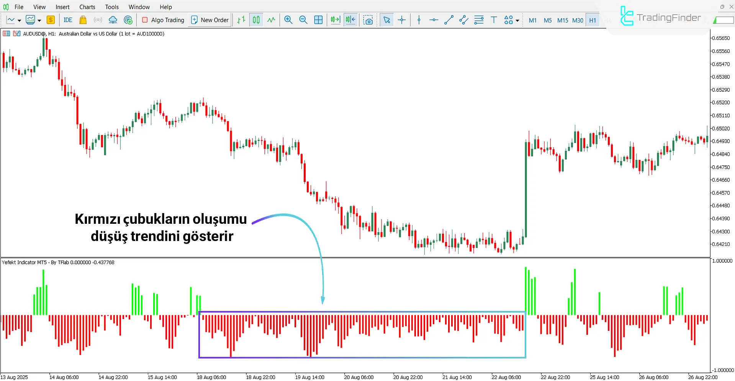Select the Crosshair tool
Image resolution: width=735 pixels, height=381 pixels.
tap(402, 20)
